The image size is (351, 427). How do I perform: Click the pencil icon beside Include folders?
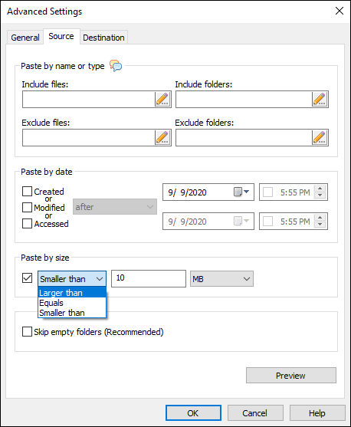[x=320, y=99]
